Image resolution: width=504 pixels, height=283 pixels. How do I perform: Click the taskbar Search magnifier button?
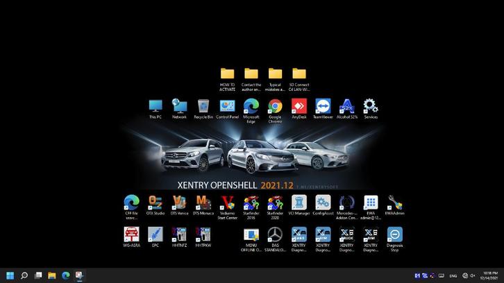coord(24,275)
